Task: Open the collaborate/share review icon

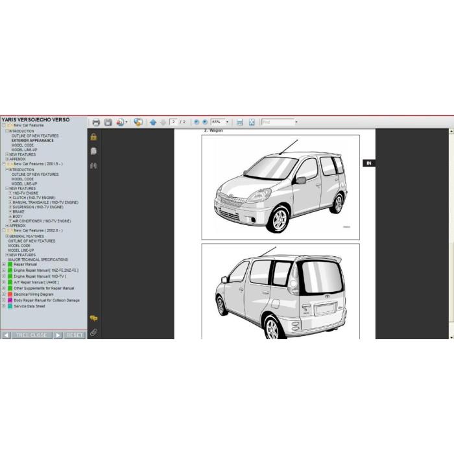Action: click(138, 123)
